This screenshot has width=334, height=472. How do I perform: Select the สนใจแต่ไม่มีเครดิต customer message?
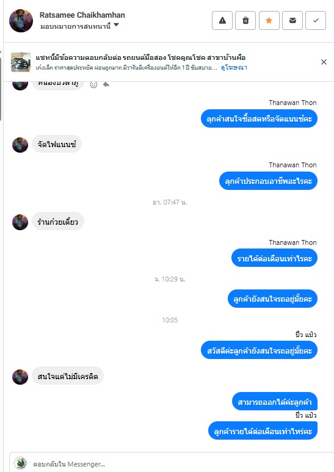[68, 376]
